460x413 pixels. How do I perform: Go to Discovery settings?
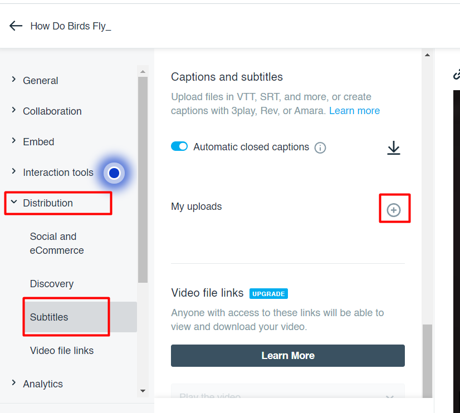[x=52, y=283]
